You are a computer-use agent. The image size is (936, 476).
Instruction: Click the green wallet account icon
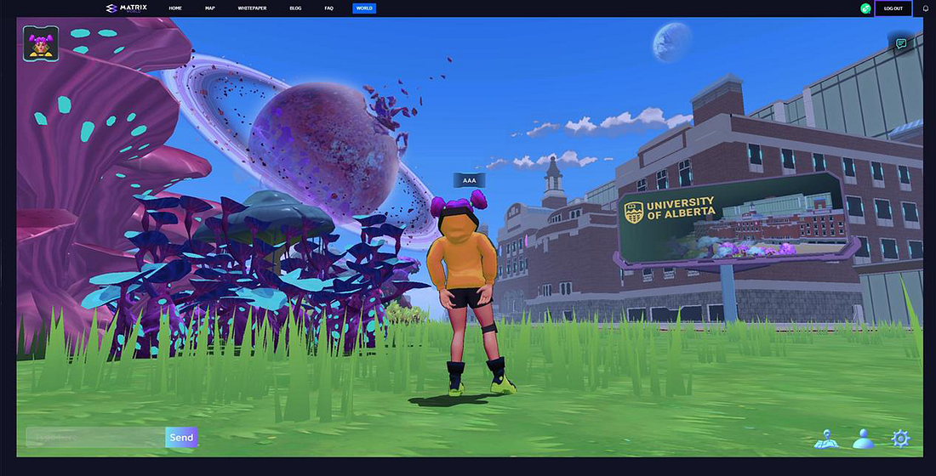point(865,8)
